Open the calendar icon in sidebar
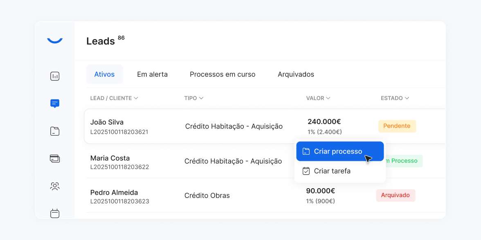 coord(54,213)
